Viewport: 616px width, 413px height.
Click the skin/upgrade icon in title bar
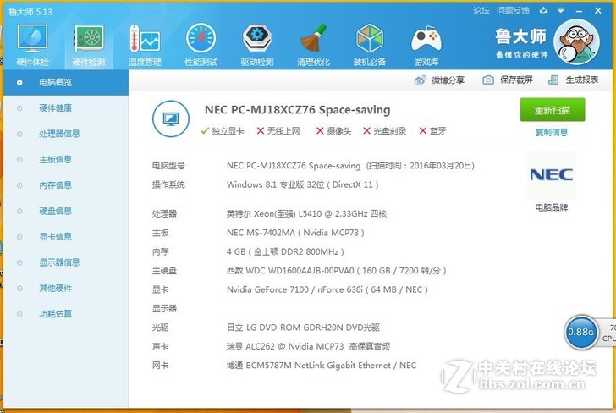point(544,10)
